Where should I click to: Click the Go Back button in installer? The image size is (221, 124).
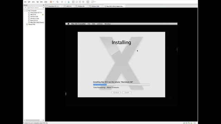(116, 93)
